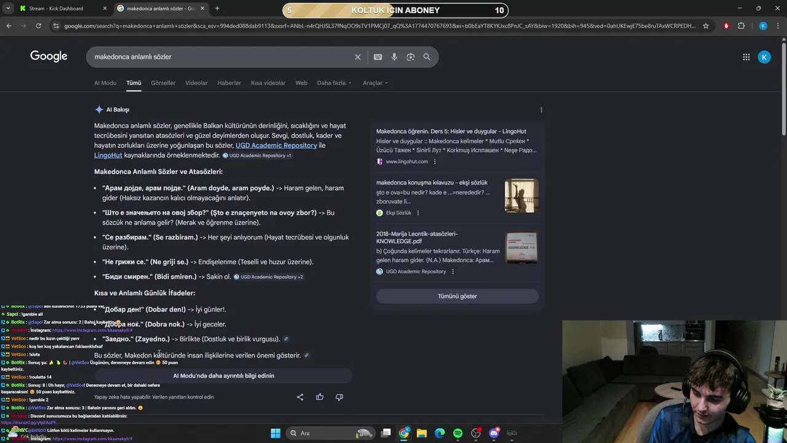Open Chrome extensions puzzle menu
The width and height of the screenshot is (787, 443).
(741, 26)
